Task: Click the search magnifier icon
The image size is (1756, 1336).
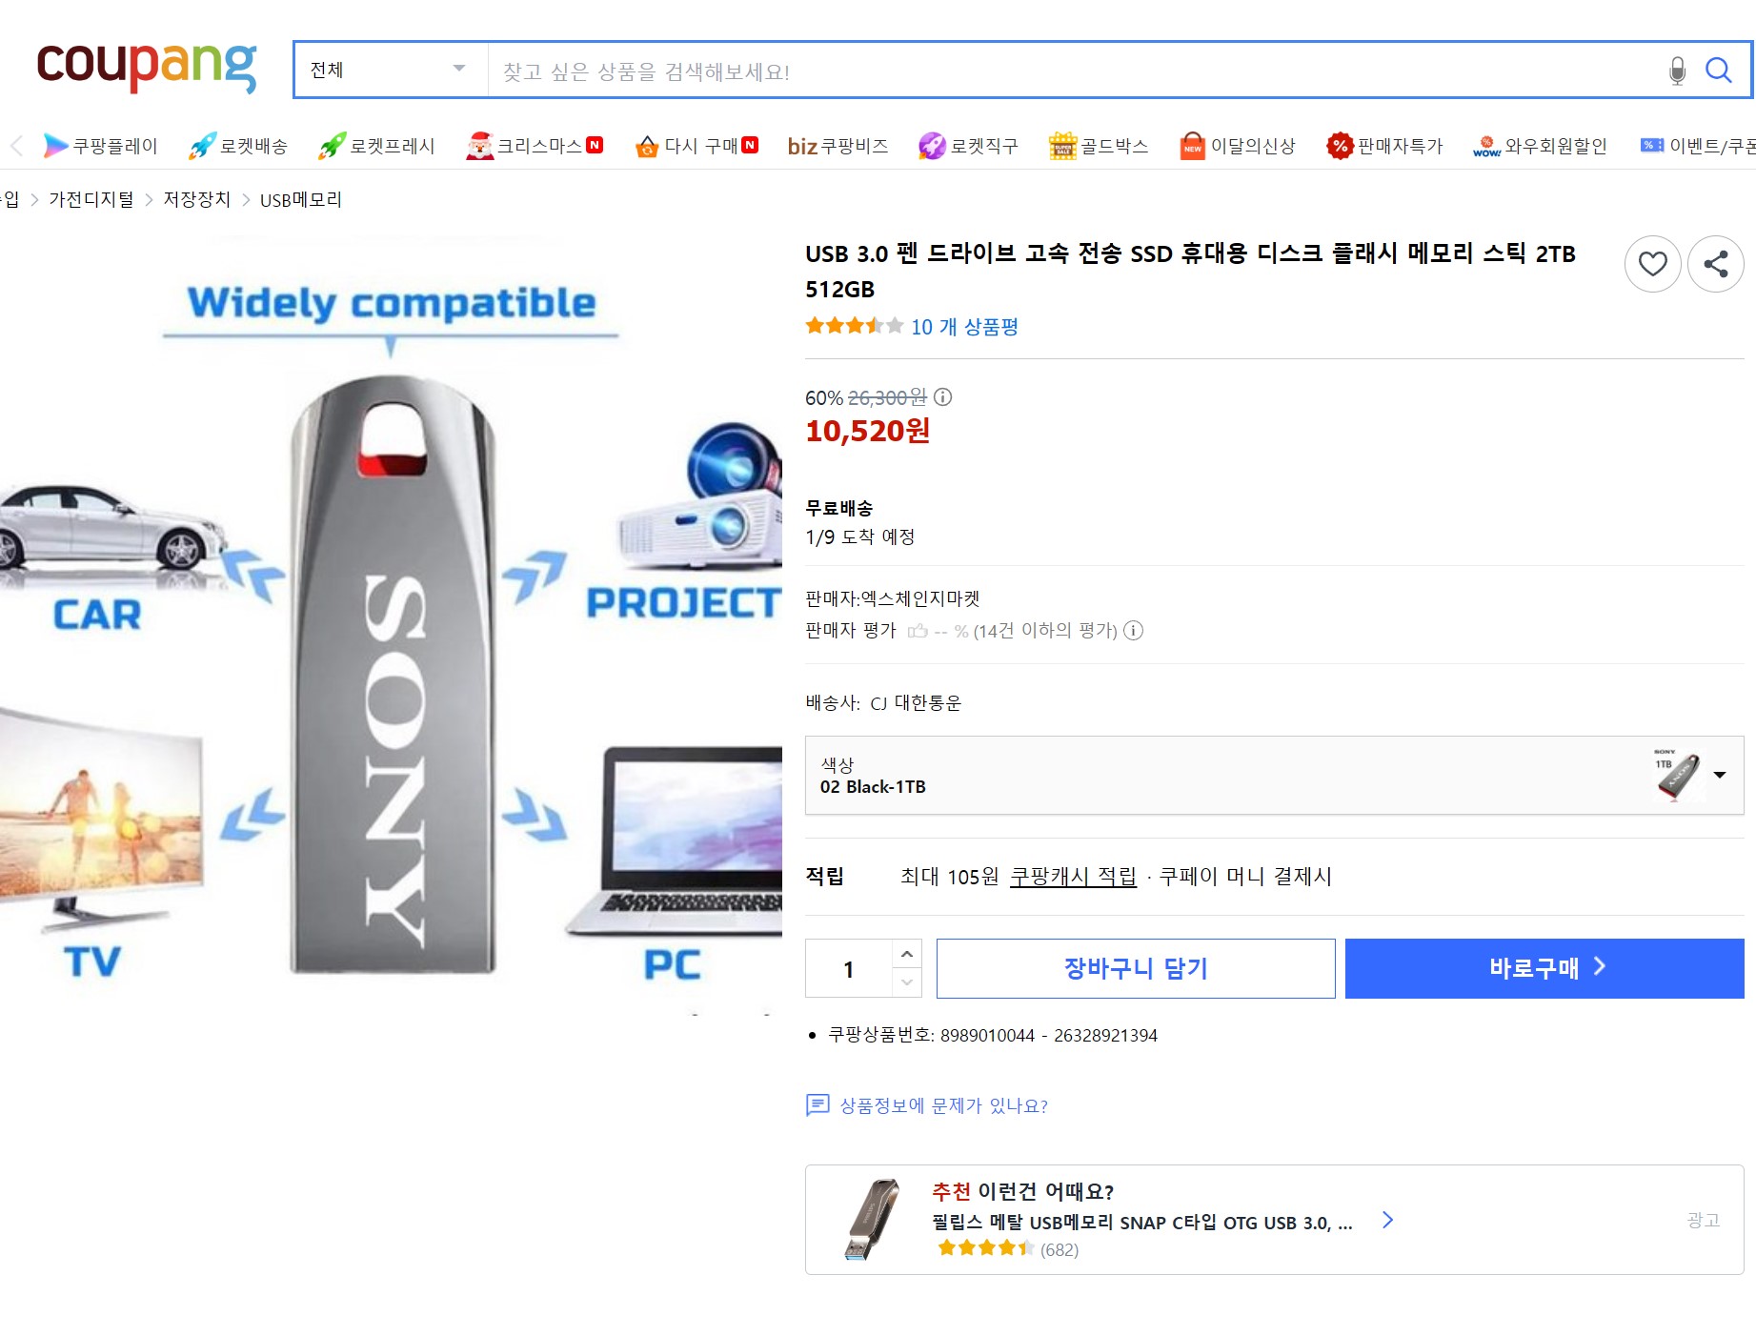Action: click(x=1719, y=69)
